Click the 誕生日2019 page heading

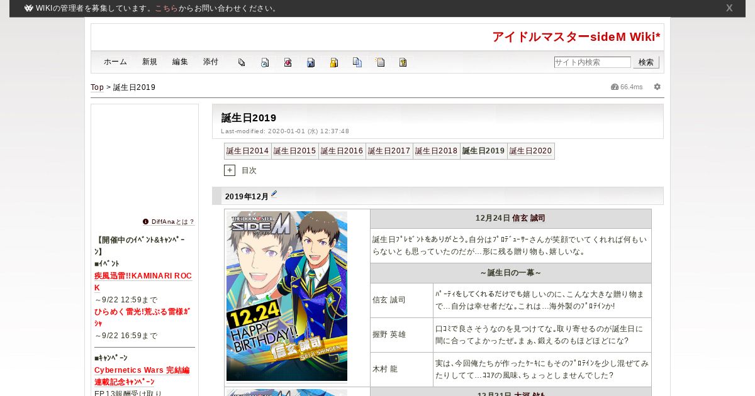pyautogui.click(x=249, y=118)
